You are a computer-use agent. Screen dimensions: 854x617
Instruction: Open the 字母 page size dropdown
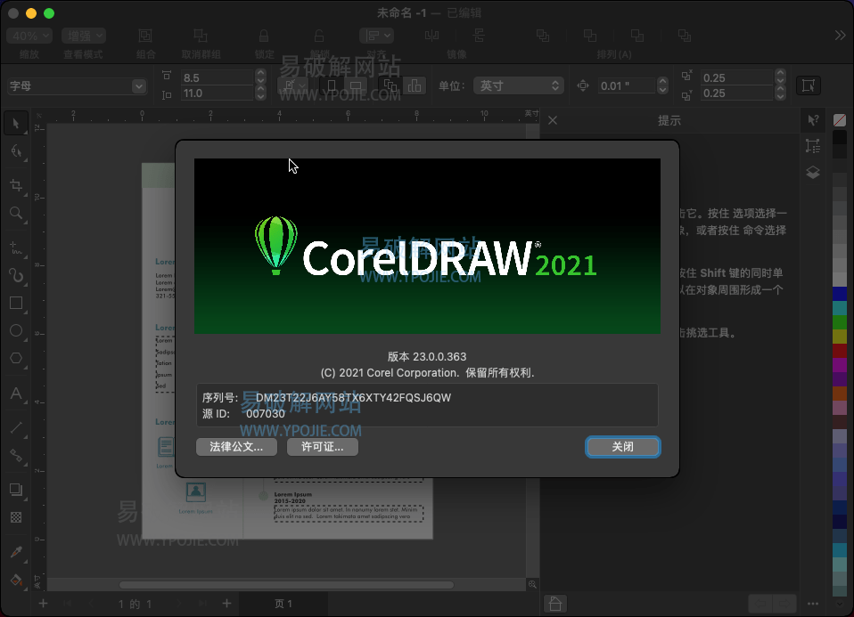[x=76, y=86]
